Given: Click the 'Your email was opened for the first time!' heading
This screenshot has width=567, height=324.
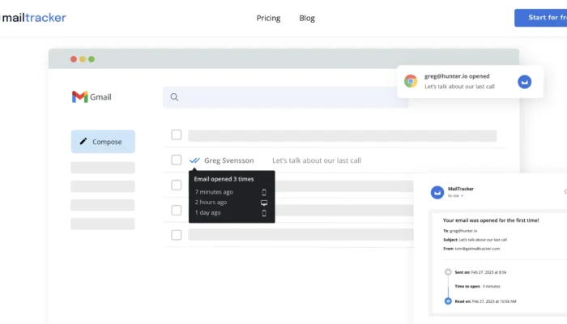Looking at the screenshot, I should (x=491, y=220).
